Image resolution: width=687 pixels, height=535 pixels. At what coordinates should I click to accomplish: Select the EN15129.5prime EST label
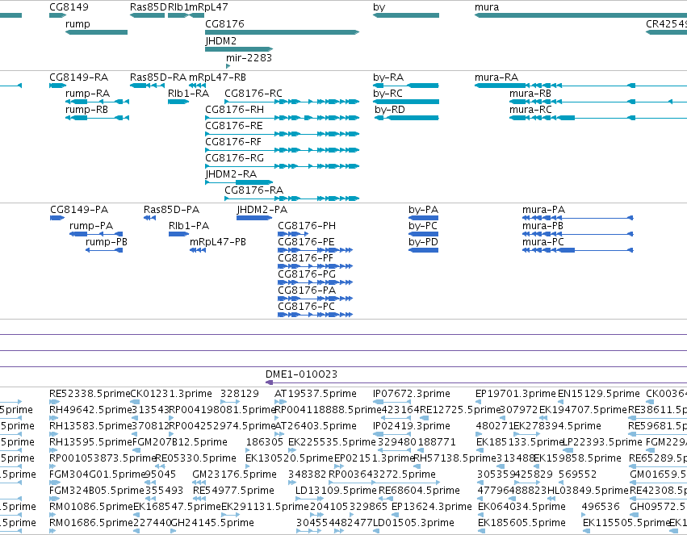(599, 394)
